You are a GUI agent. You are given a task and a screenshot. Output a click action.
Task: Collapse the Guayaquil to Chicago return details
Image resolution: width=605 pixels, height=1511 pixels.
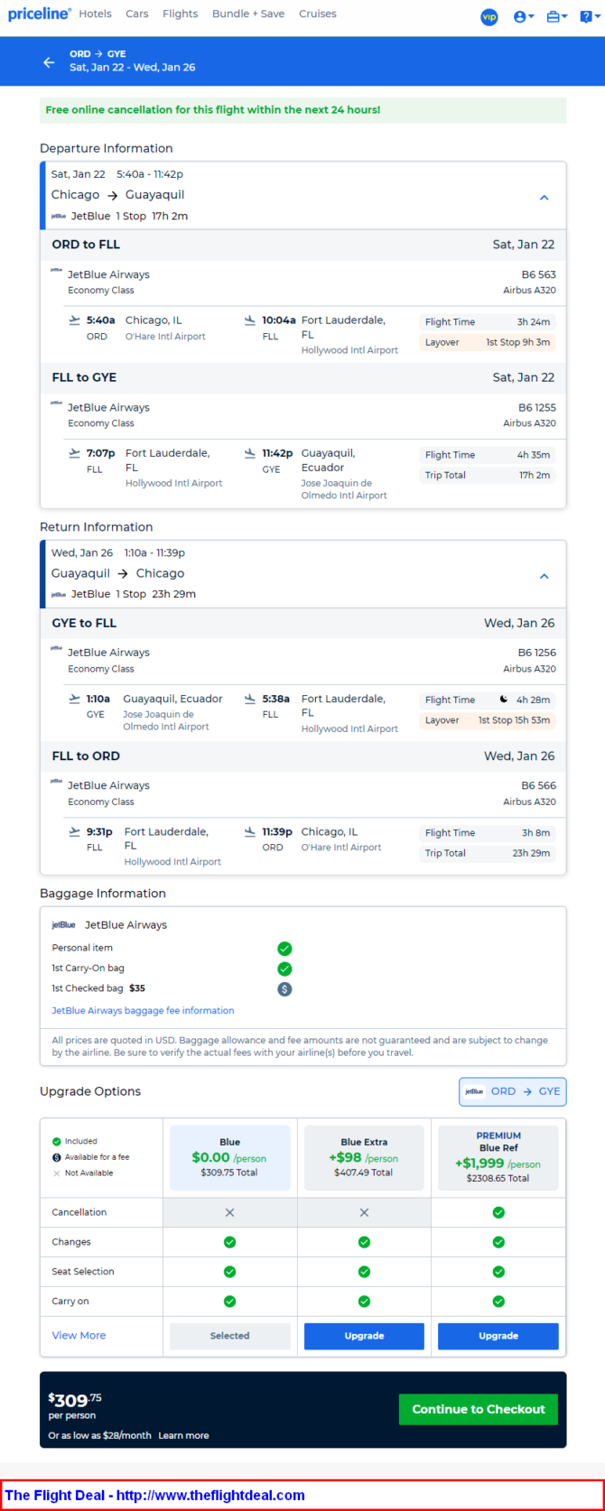click(544, 576)
